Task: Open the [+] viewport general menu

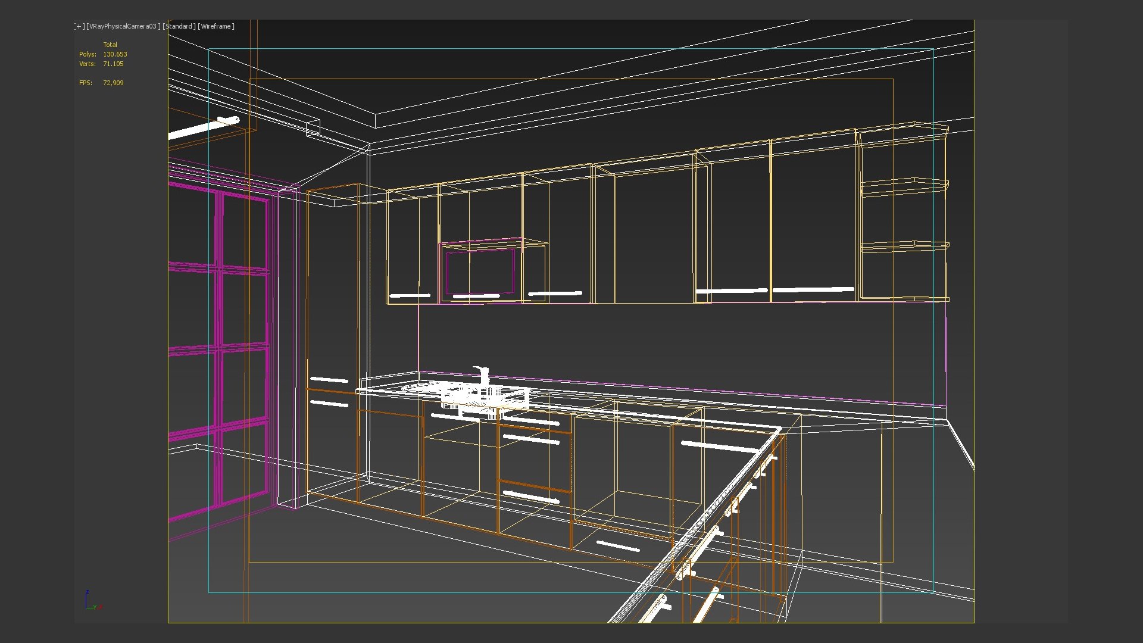Action: point(79,26)
